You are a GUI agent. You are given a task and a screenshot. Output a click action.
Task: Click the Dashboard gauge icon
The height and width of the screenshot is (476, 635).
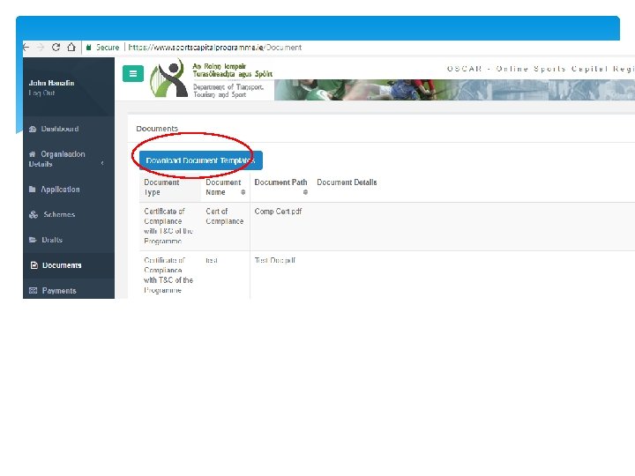tap(33, 129)
